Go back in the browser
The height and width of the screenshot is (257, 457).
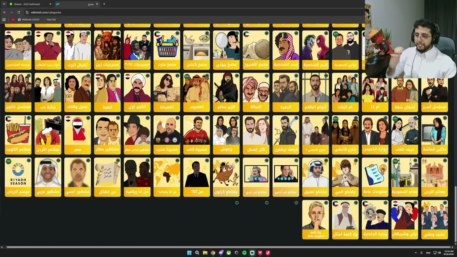(4, 12)
